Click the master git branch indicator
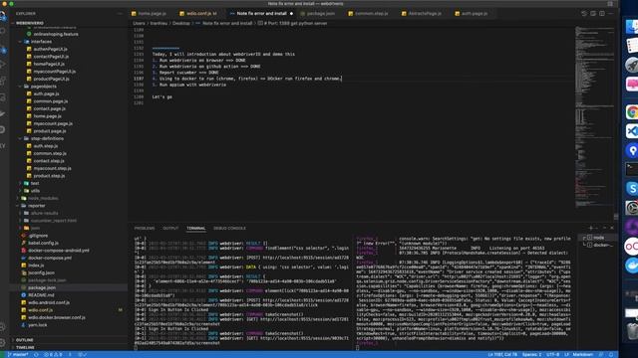The height and width of the screenshot is (358, 638). pos(18,354)
